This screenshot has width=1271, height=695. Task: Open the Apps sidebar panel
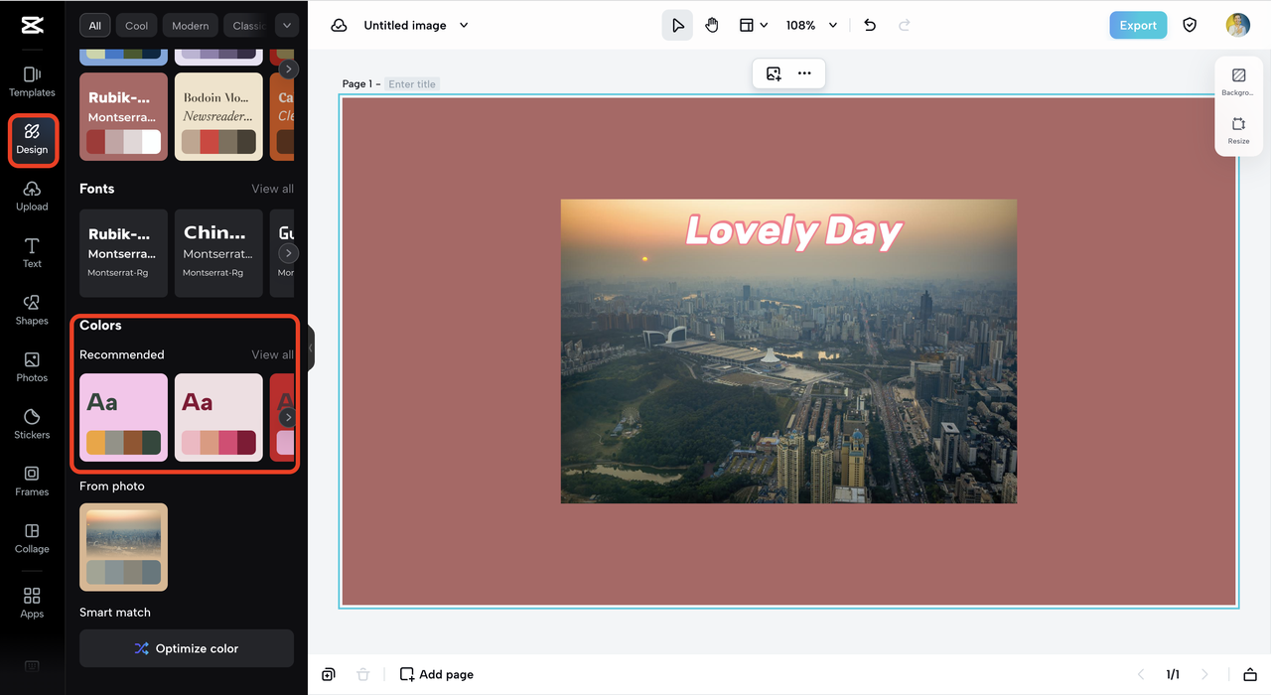[32, 603]
